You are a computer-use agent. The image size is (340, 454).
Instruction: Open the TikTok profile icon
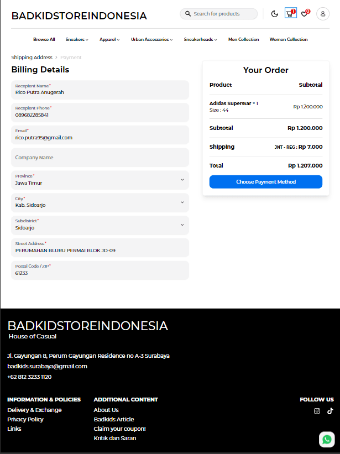pos(330,411)
